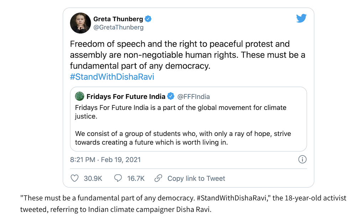Open the tweet info icon
356x224 pixels.
tap(302, 159)
